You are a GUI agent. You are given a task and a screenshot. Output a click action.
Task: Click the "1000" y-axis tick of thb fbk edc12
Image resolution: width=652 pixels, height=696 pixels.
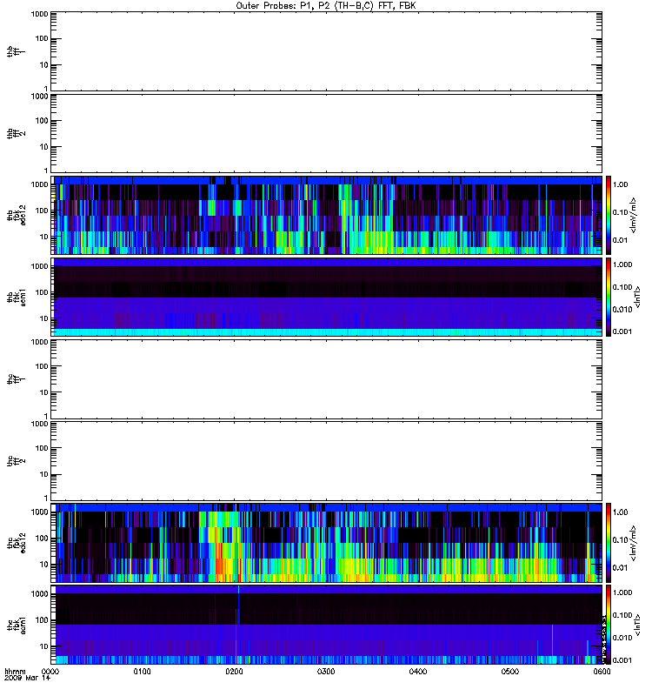coord(39,184)
